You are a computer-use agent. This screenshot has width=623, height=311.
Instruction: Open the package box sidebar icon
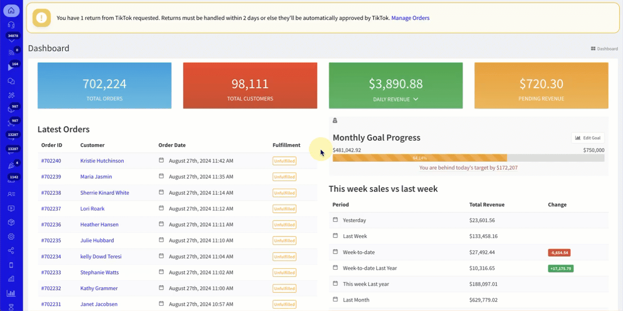(x=11, y=222)
